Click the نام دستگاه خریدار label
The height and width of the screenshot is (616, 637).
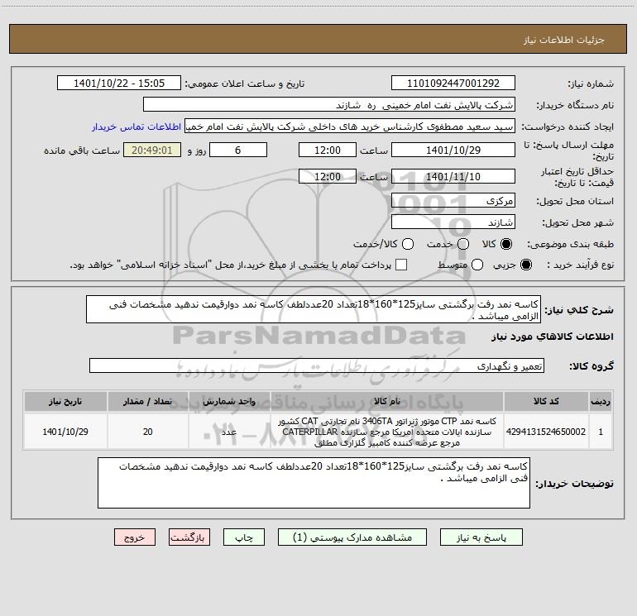pos(575,105)
